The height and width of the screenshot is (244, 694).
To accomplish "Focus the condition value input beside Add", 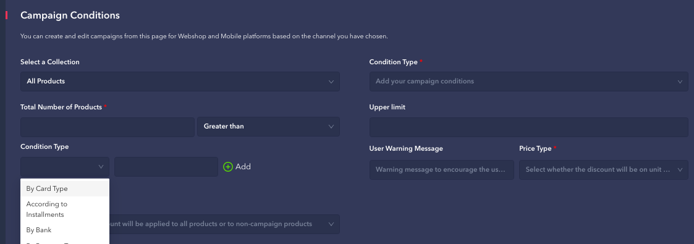I will [x=166, y=167].
